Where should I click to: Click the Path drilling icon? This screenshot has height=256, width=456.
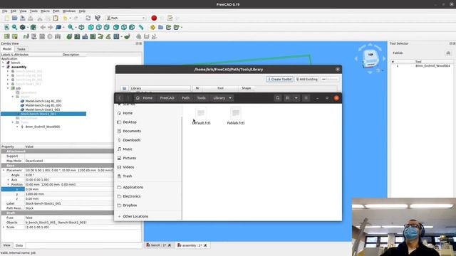85,36
